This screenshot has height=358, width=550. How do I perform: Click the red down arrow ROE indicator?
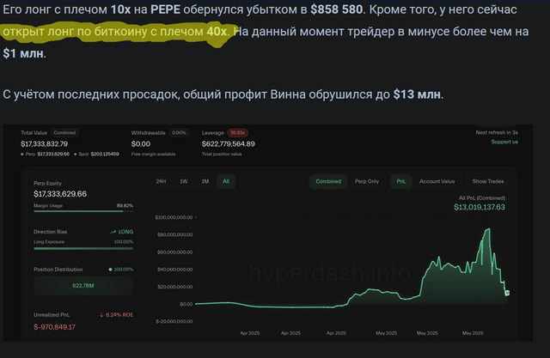click(101, 314)
